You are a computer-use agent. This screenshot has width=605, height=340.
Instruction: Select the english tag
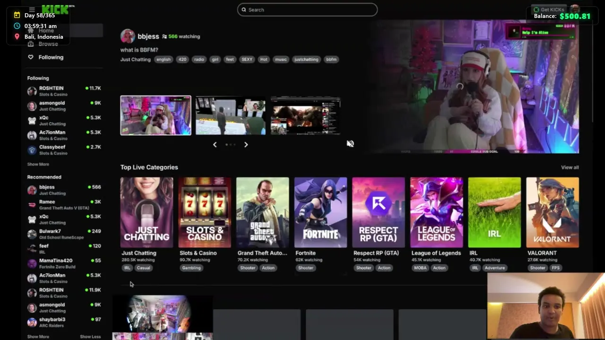164,59
